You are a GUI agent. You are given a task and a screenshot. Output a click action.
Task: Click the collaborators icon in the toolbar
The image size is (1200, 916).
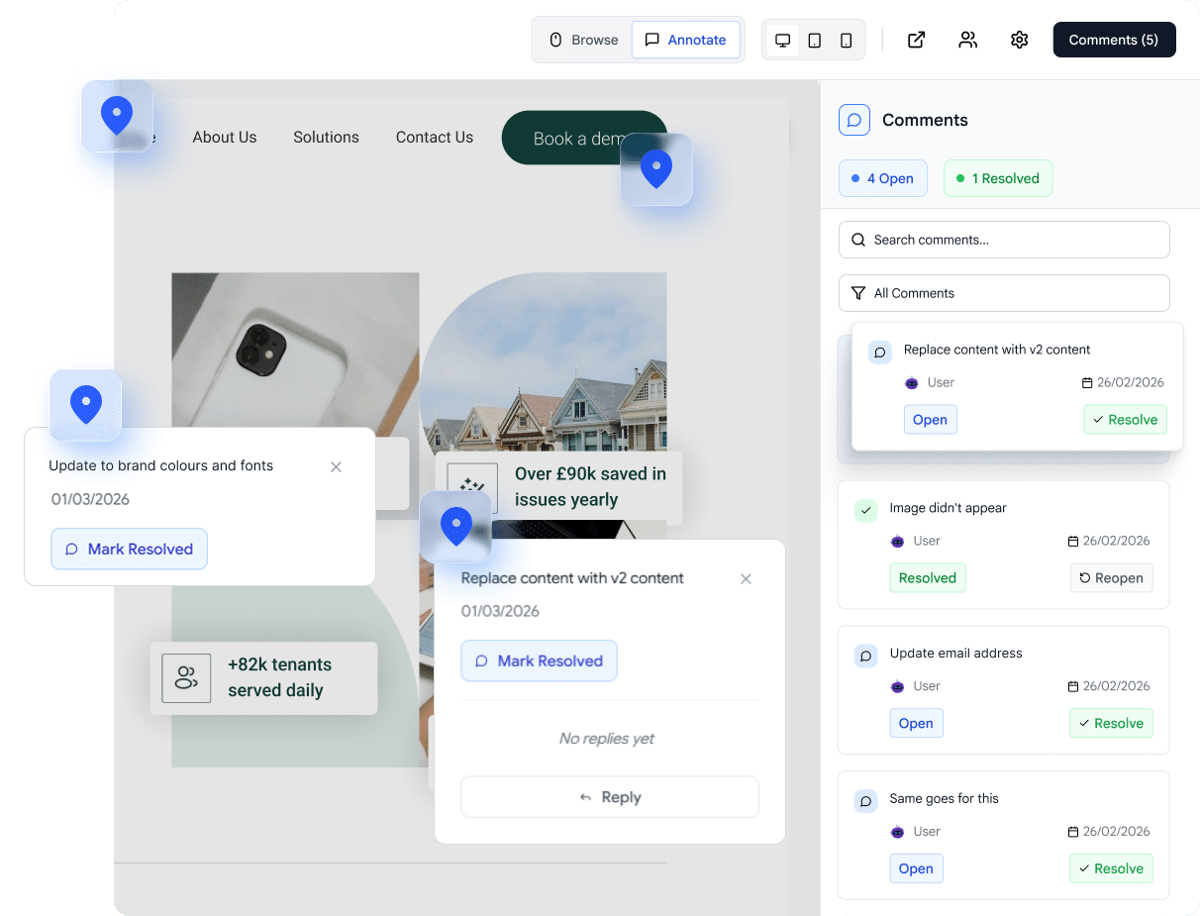click(967, 40)
